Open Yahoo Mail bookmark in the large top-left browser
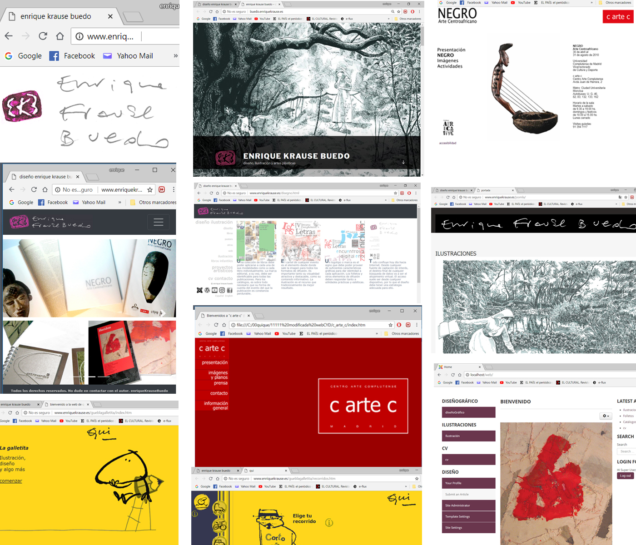The width and height of the screenshot is (636, 545). click(128, 56)
